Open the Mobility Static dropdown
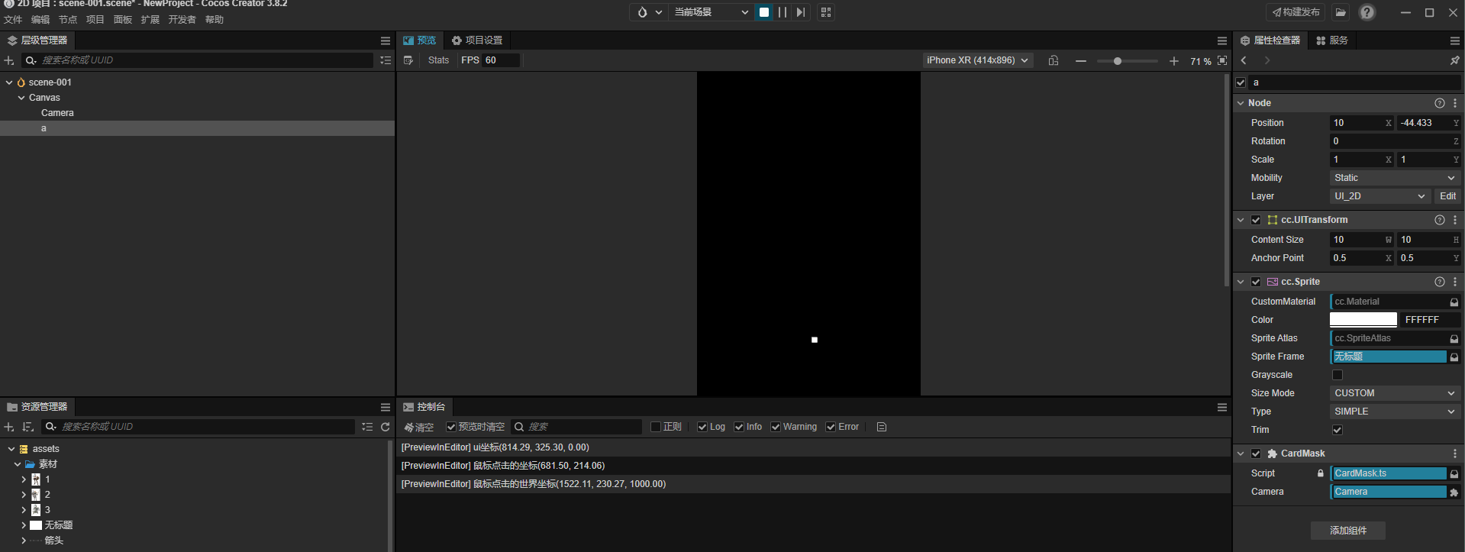 point(1395,178)
